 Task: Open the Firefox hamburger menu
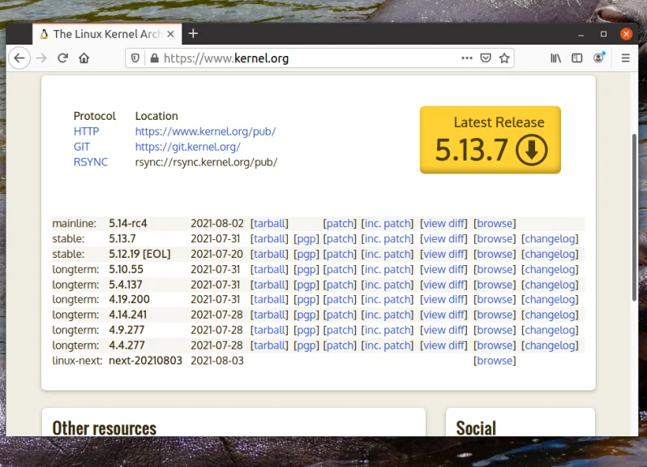point(626,58)
